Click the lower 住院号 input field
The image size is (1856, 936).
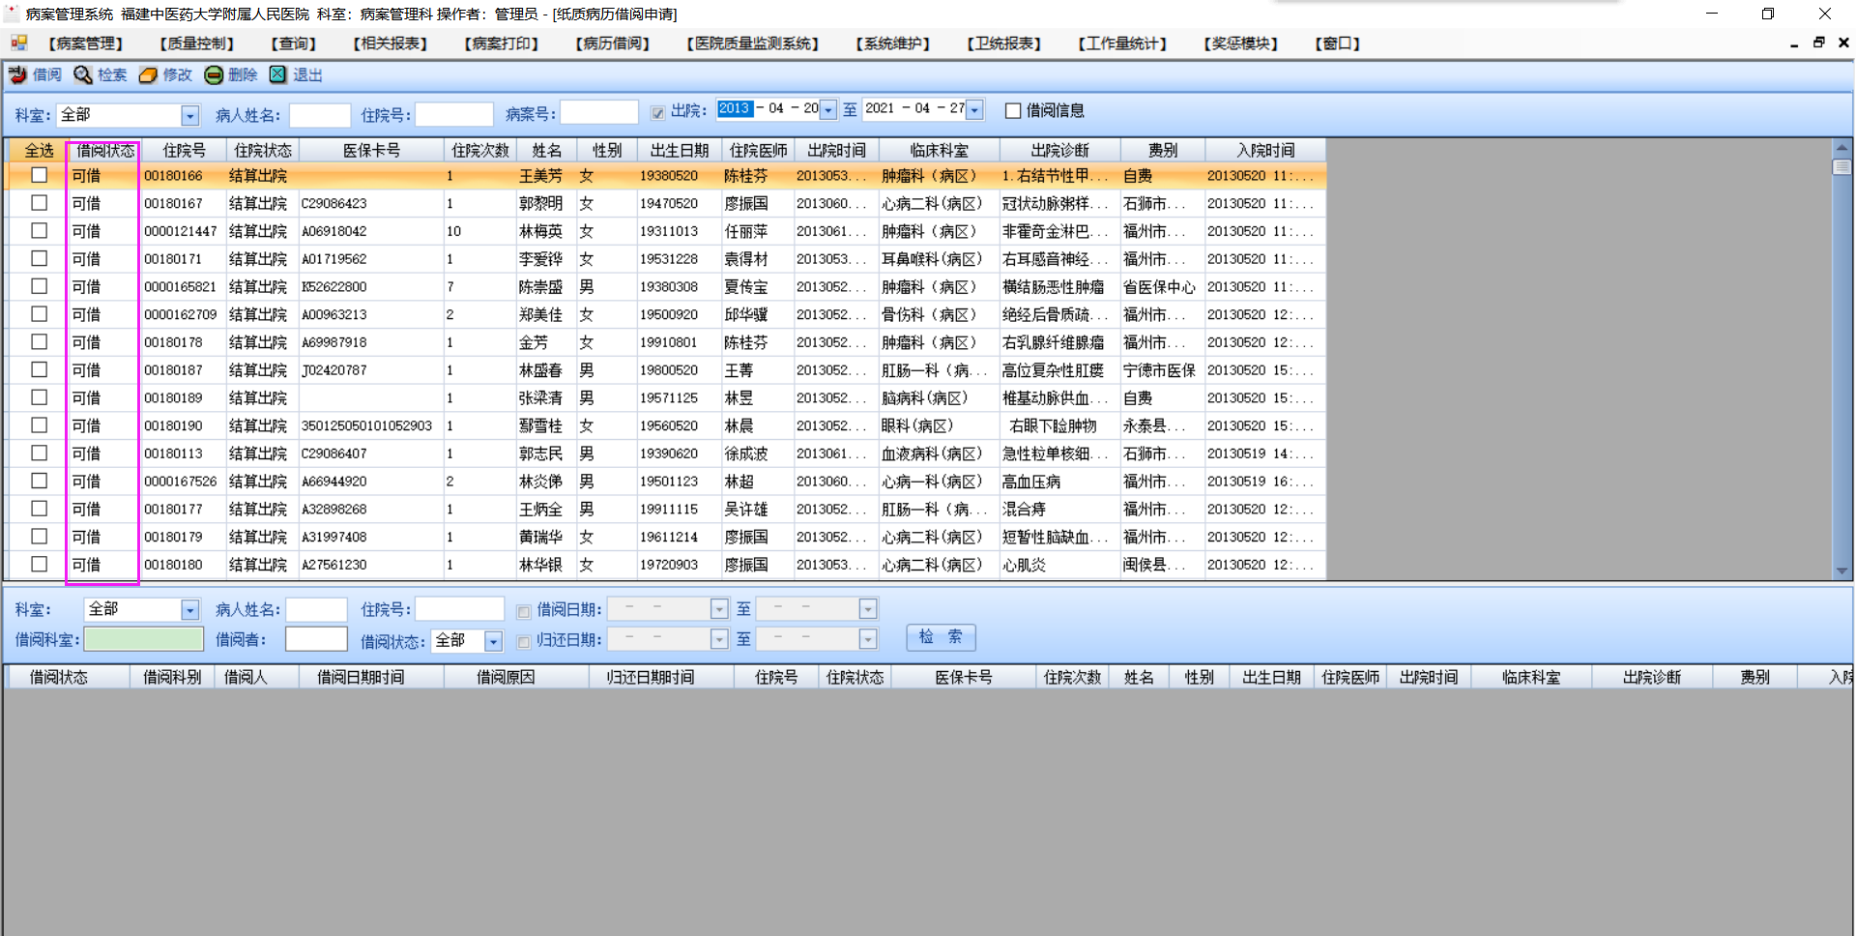pos(460,608)
